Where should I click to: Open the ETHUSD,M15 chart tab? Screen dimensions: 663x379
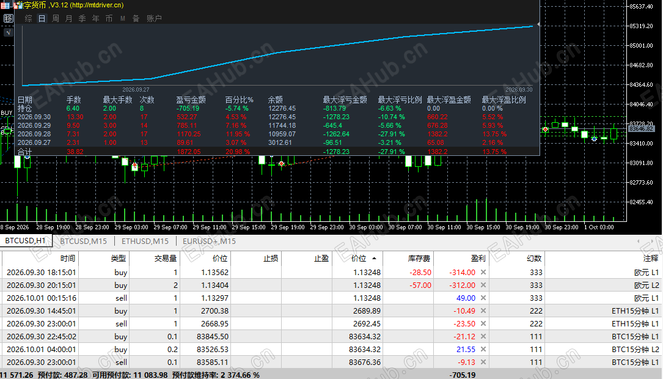point(145,241)
